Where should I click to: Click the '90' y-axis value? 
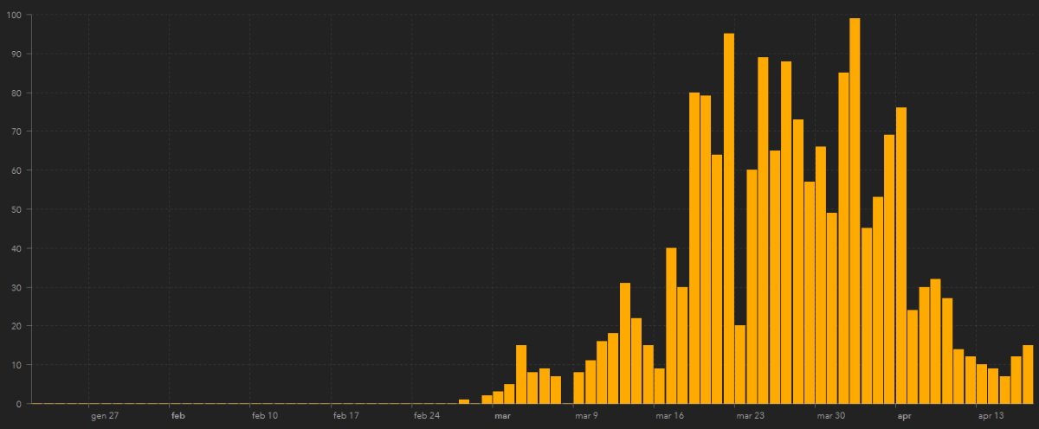point(17,54)
